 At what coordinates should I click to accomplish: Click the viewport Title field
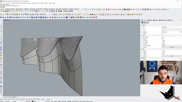pos(172,27)
